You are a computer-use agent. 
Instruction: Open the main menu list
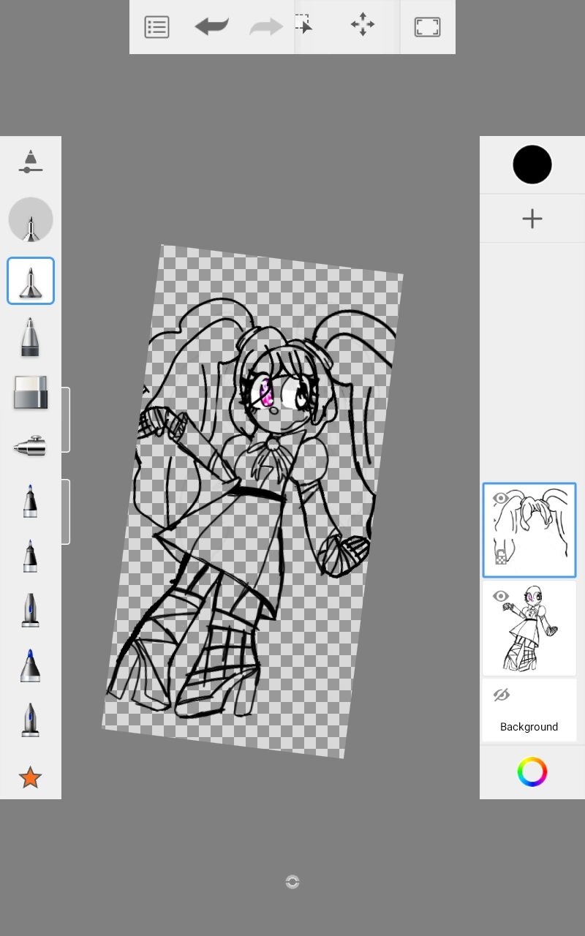(156, 26)
